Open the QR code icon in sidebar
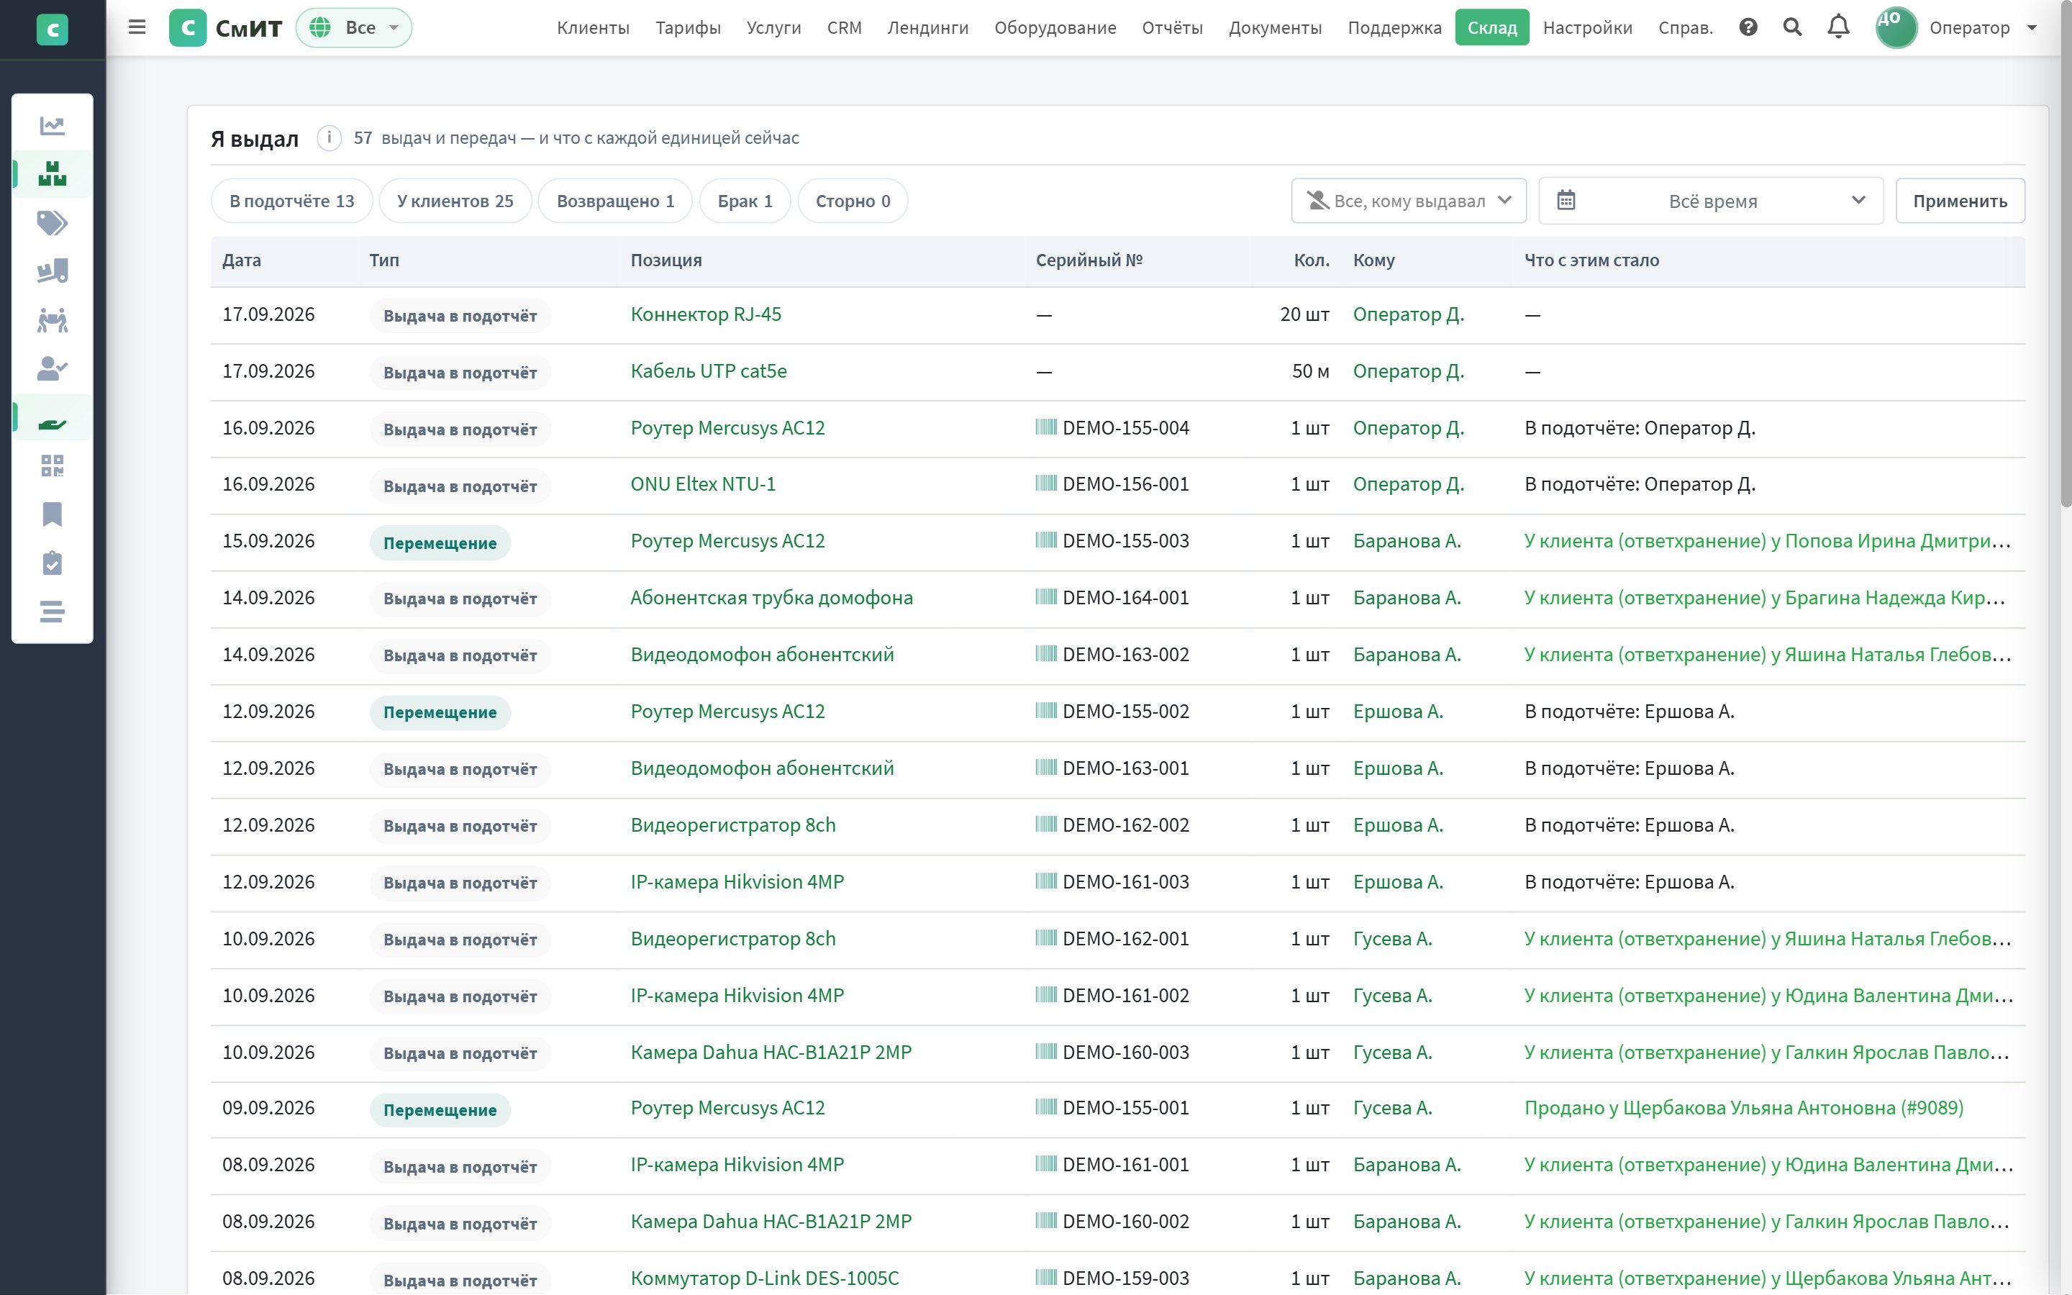Image resolution: width=2072 pixels, height=1295 pixels. click(53, 466)
